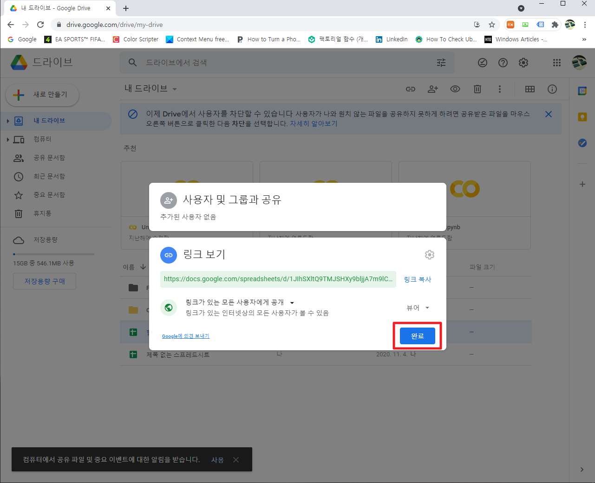This screenshot has width=595, height=483.
Task: Open 휴지통 in sidebar
Action: coord(42,213)
